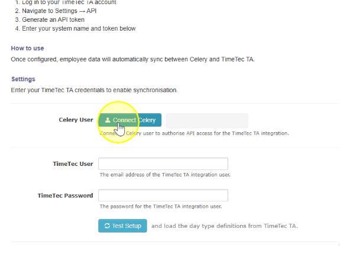Click the greyed field beside Connect Celery
The image size is (363, 255).
[x=207, y=120]
